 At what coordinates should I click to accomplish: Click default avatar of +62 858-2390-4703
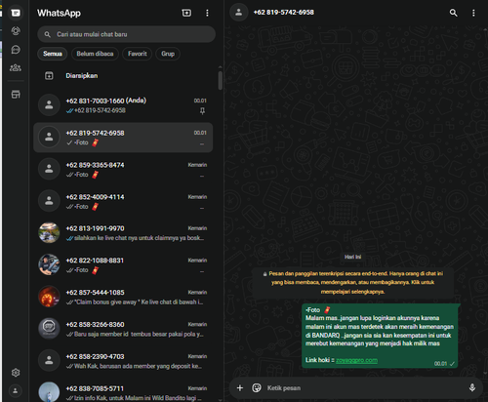[x=49, y=360]
